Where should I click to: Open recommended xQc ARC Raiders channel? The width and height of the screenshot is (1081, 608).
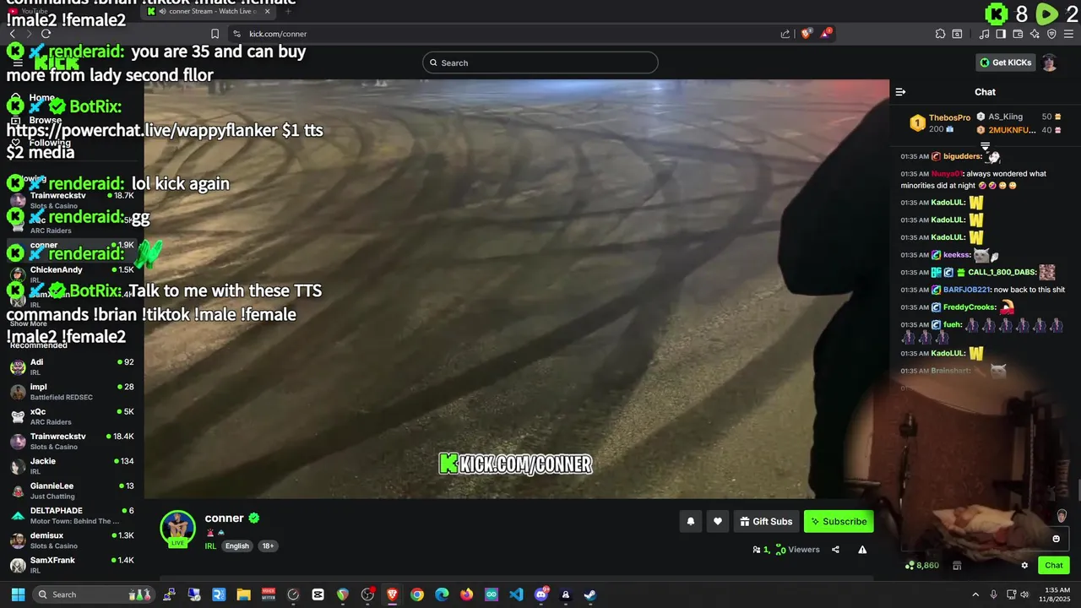(73, 416)
